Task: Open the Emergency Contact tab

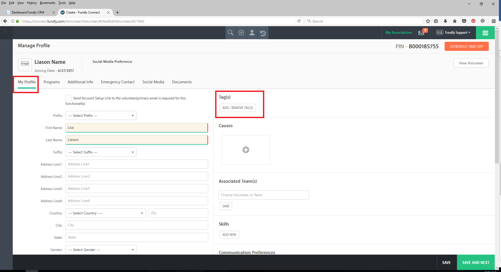Action: (118, 82)
